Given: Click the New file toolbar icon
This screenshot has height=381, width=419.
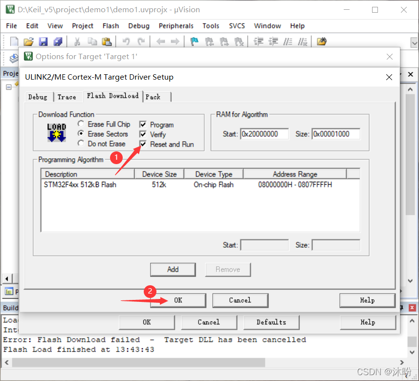Looking at the screenshot, I should (14, 42).
